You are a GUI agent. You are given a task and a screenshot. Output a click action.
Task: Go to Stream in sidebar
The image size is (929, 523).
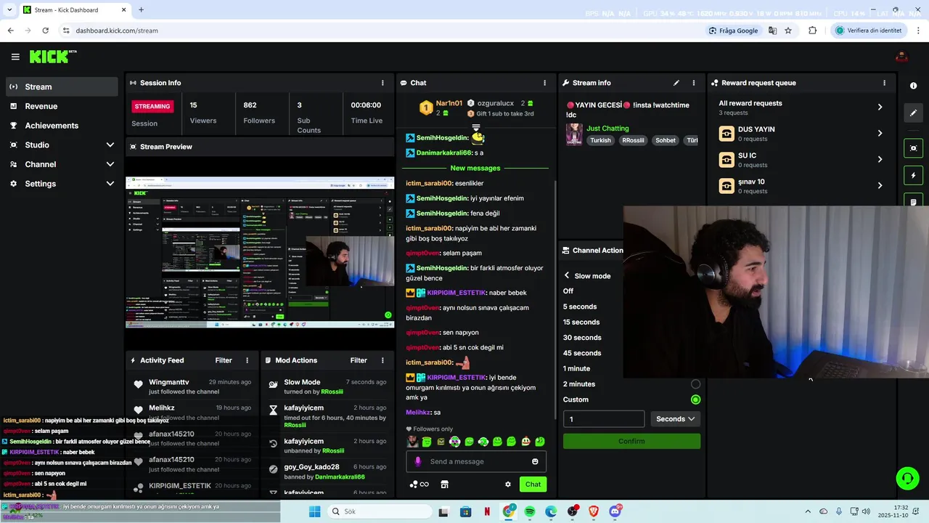coord(62,86)
